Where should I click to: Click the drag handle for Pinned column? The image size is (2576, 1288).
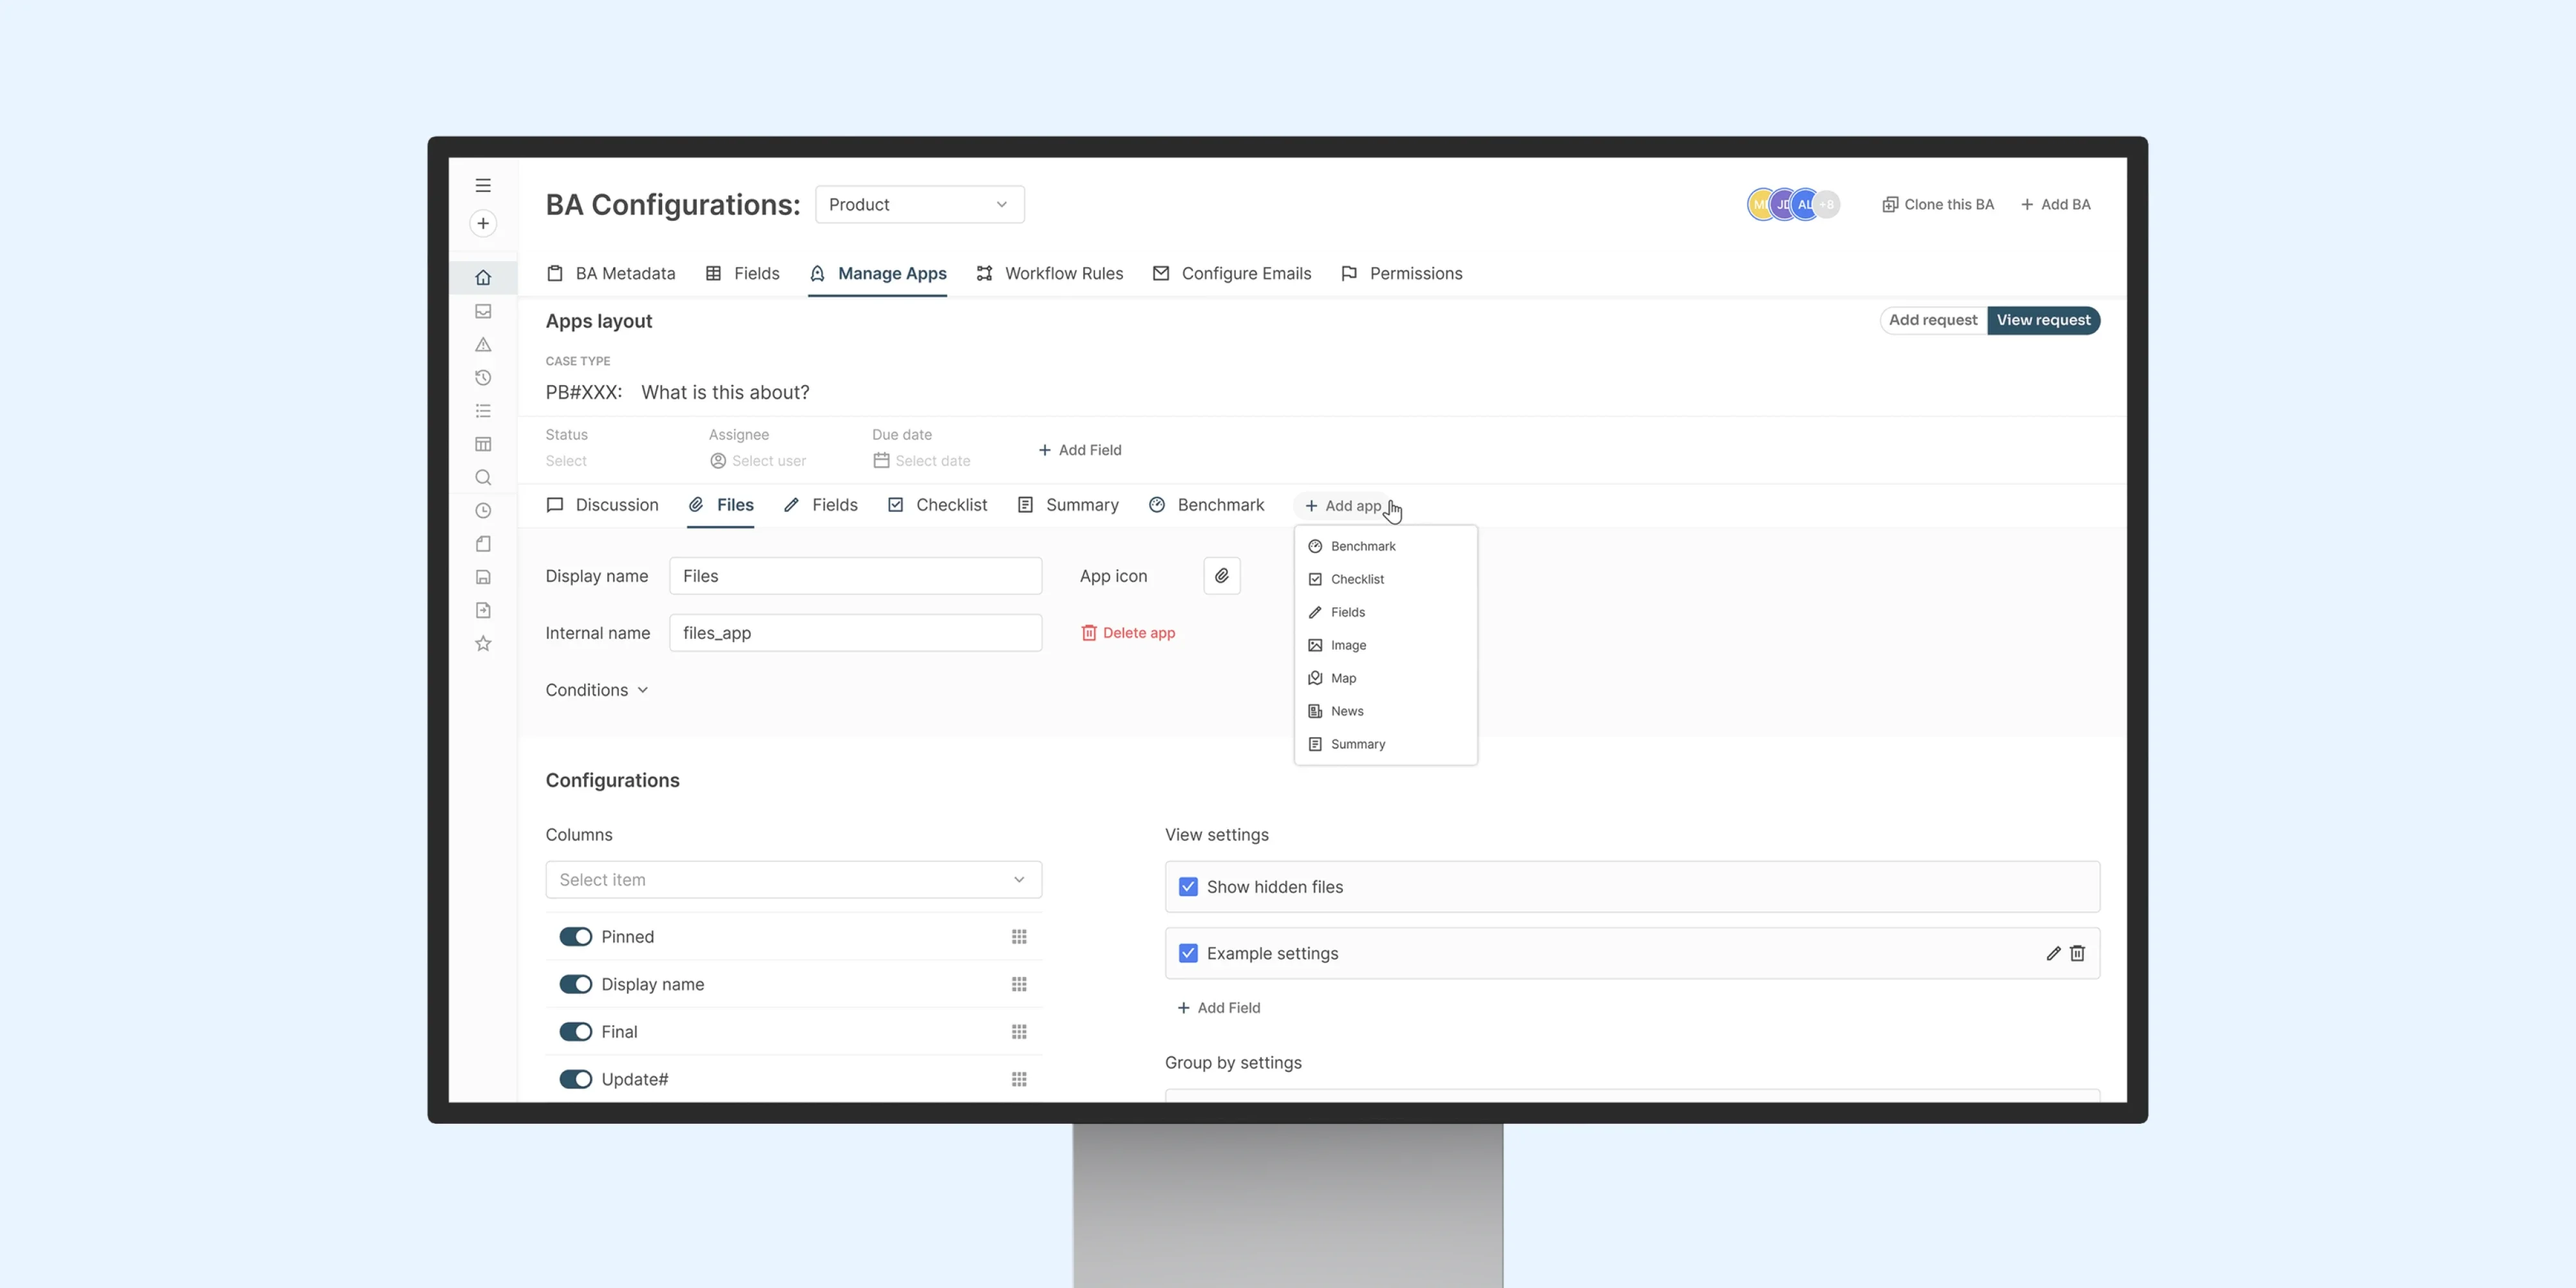(1019, 937)
